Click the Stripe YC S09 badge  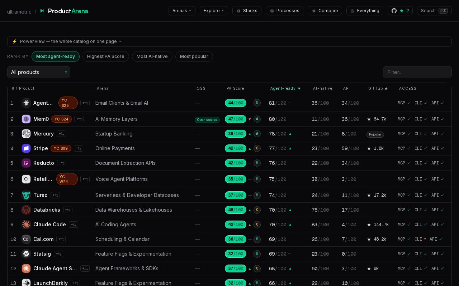click(61, 148)
